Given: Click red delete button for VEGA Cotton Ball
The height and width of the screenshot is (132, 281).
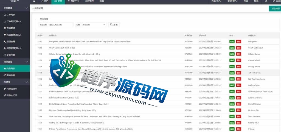Looking at the screenshot, I should pyautogui.click(x=238, y=48).
